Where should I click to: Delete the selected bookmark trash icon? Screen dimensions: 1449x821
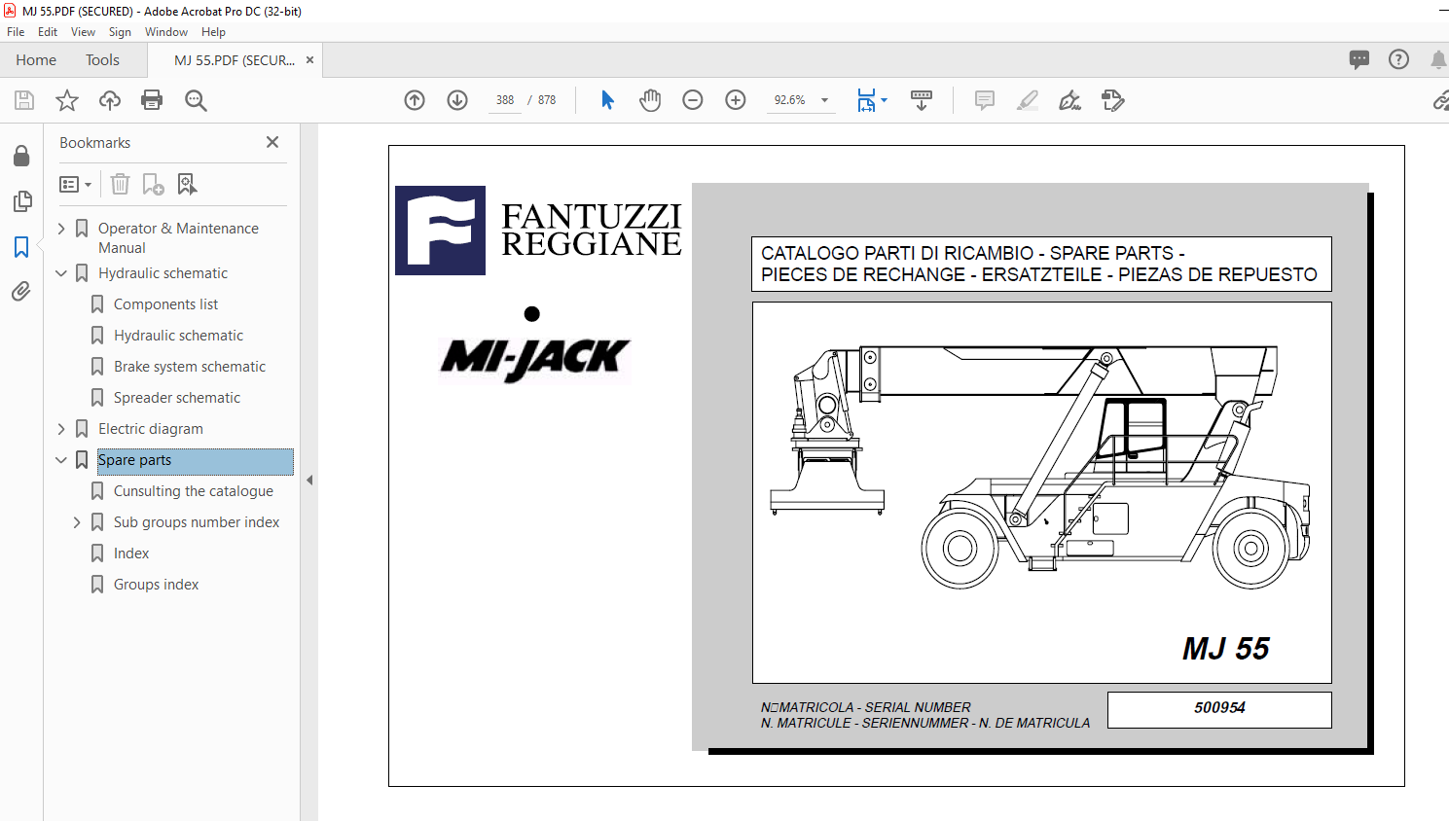(120, 184)
